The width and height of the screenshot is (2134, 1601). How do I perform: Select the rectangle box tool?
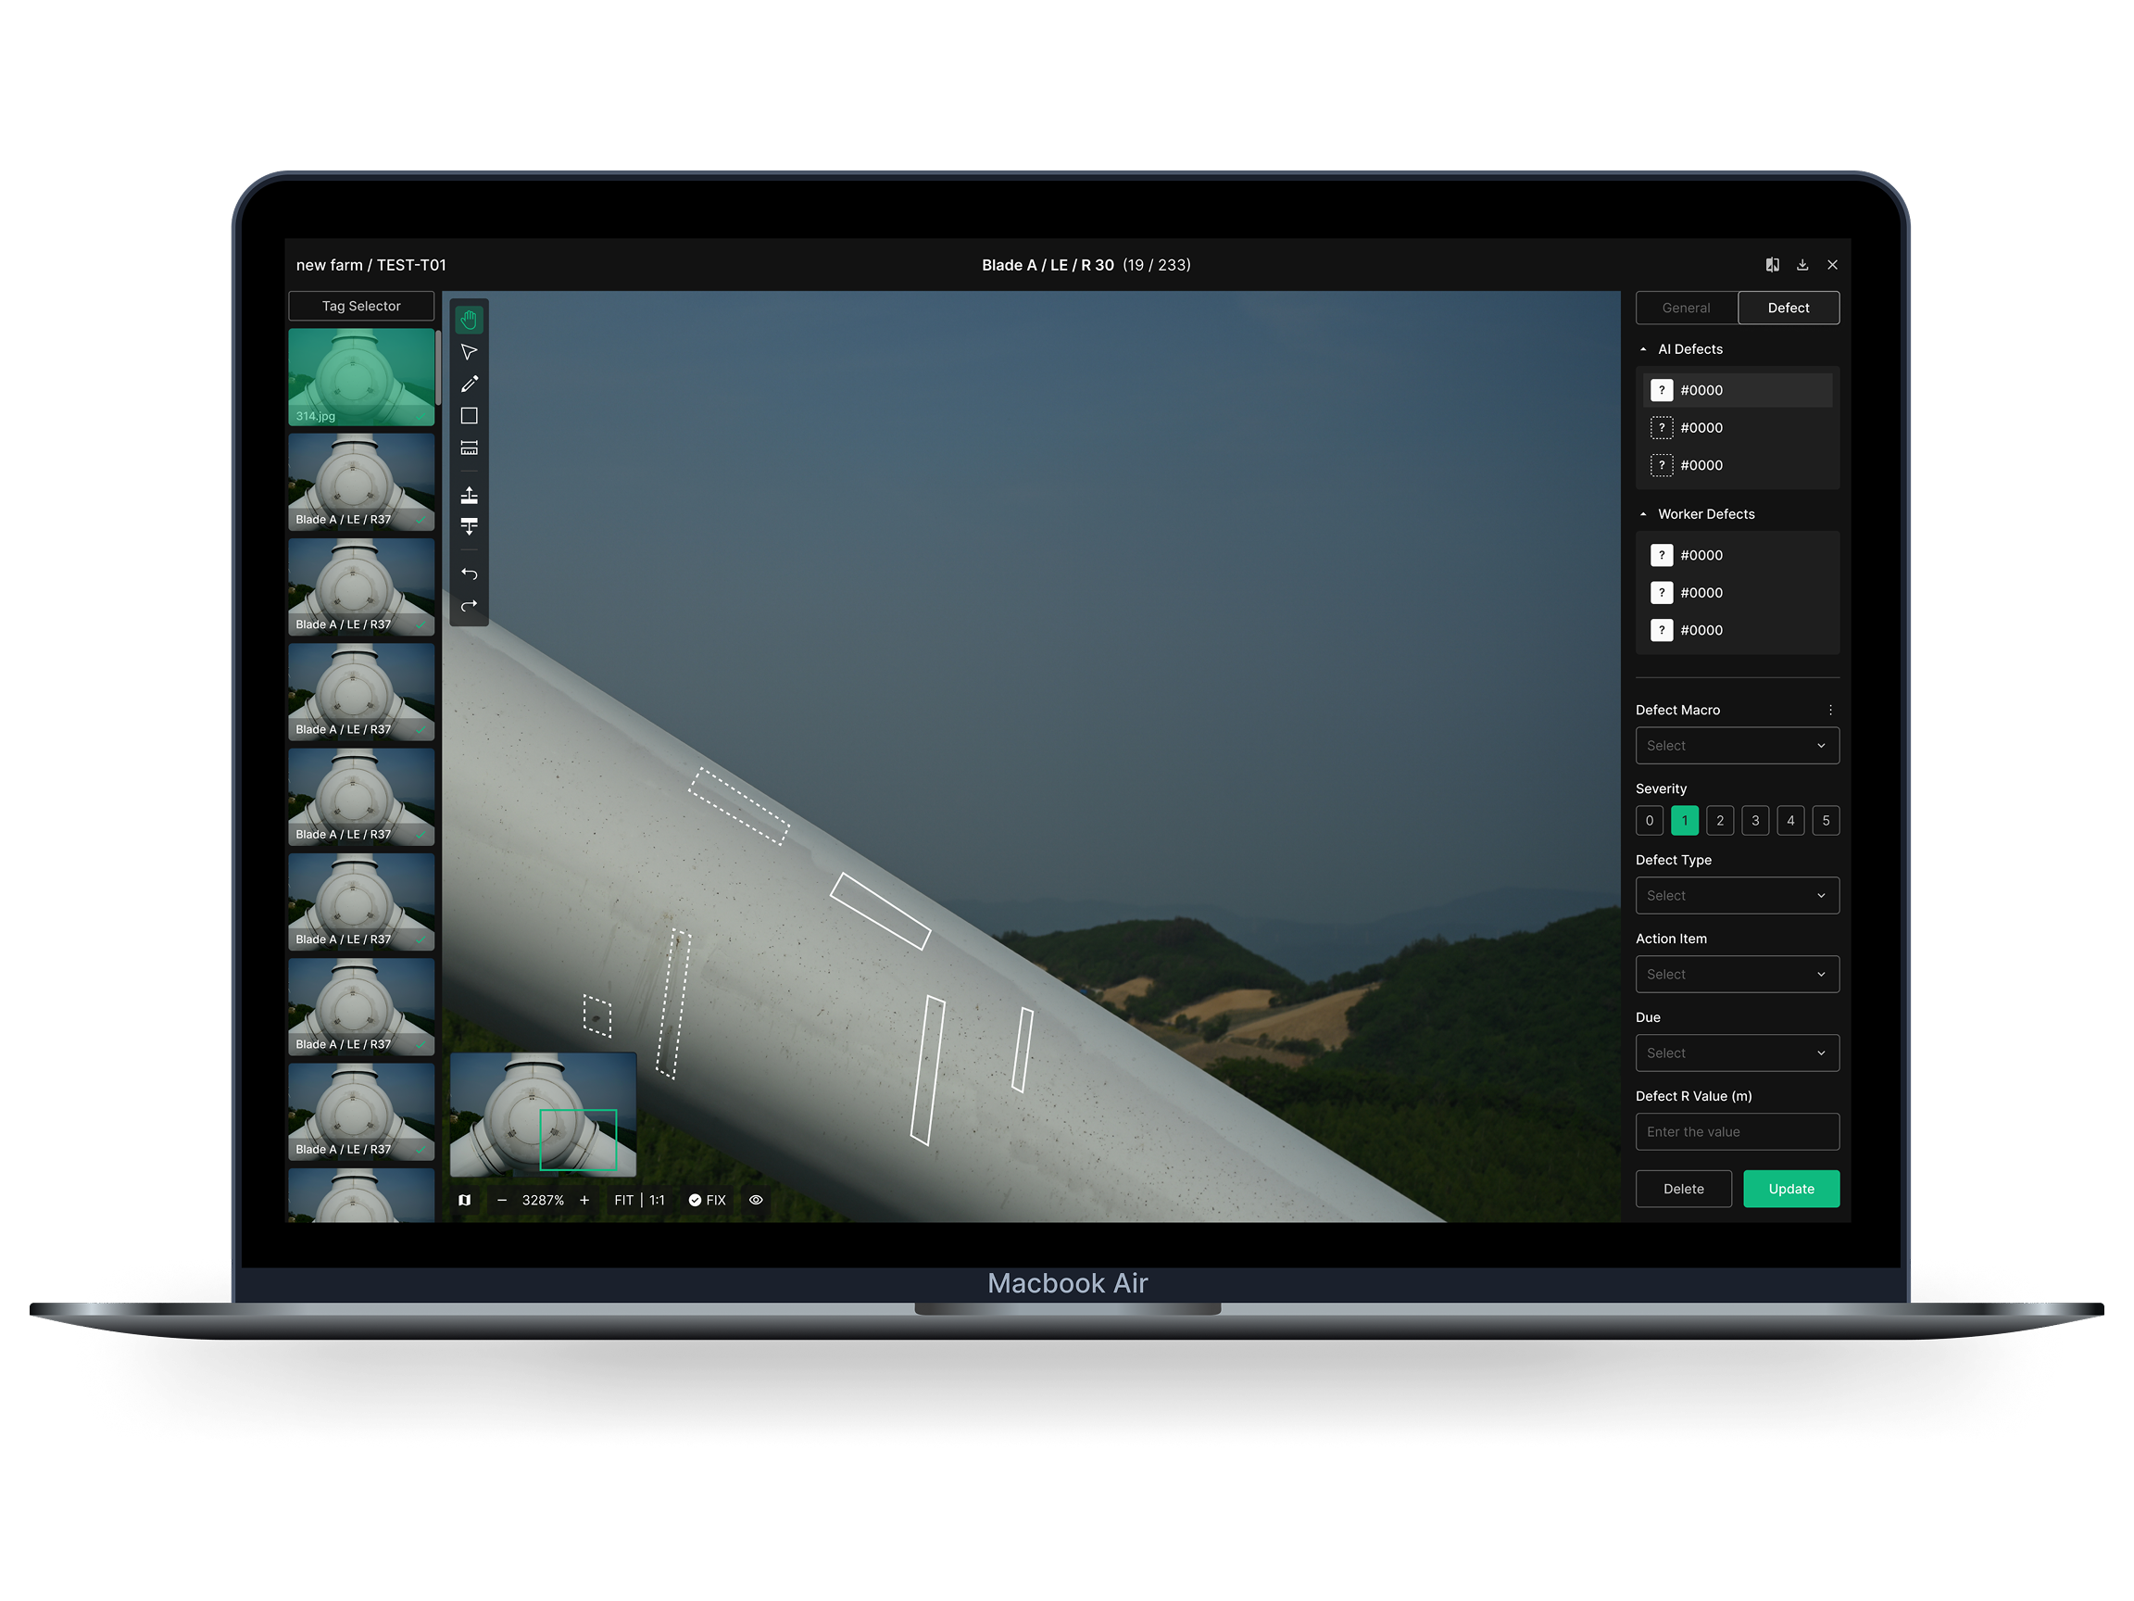point(469,416)
